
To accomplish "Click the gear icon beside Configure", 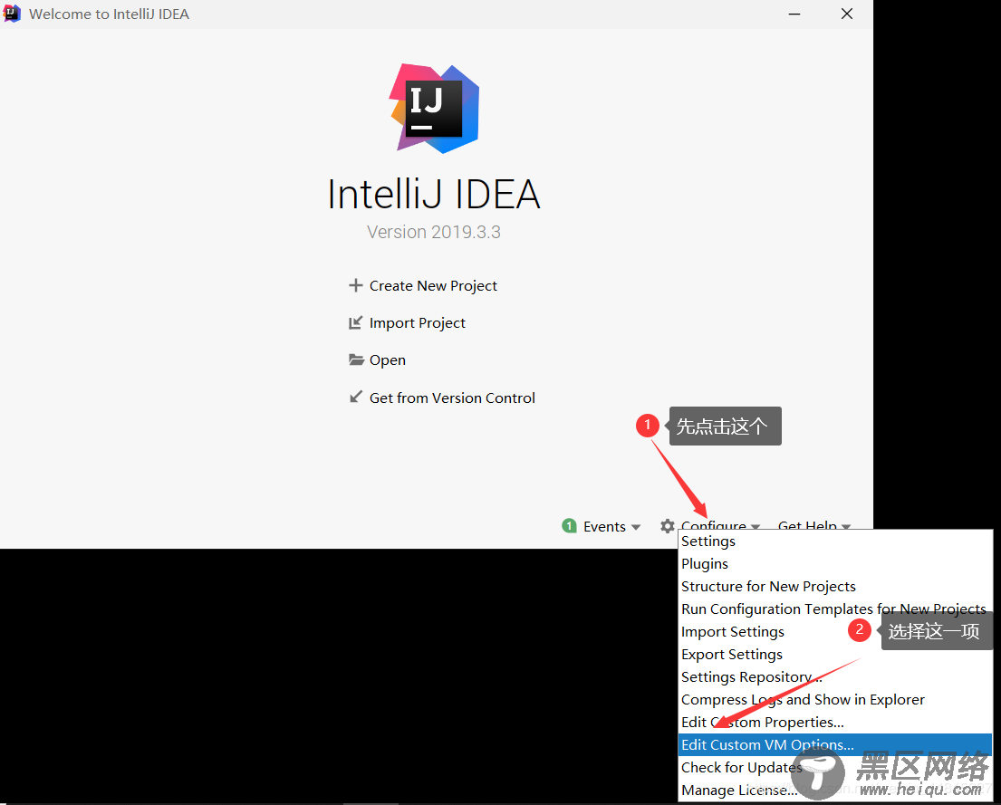I will pos(667,526).
